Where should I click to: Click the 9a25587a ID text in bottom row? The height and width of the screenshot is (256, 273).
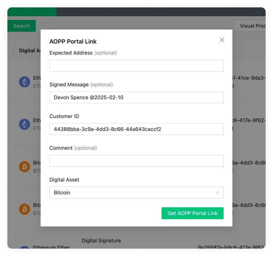[x=231, y=247]
